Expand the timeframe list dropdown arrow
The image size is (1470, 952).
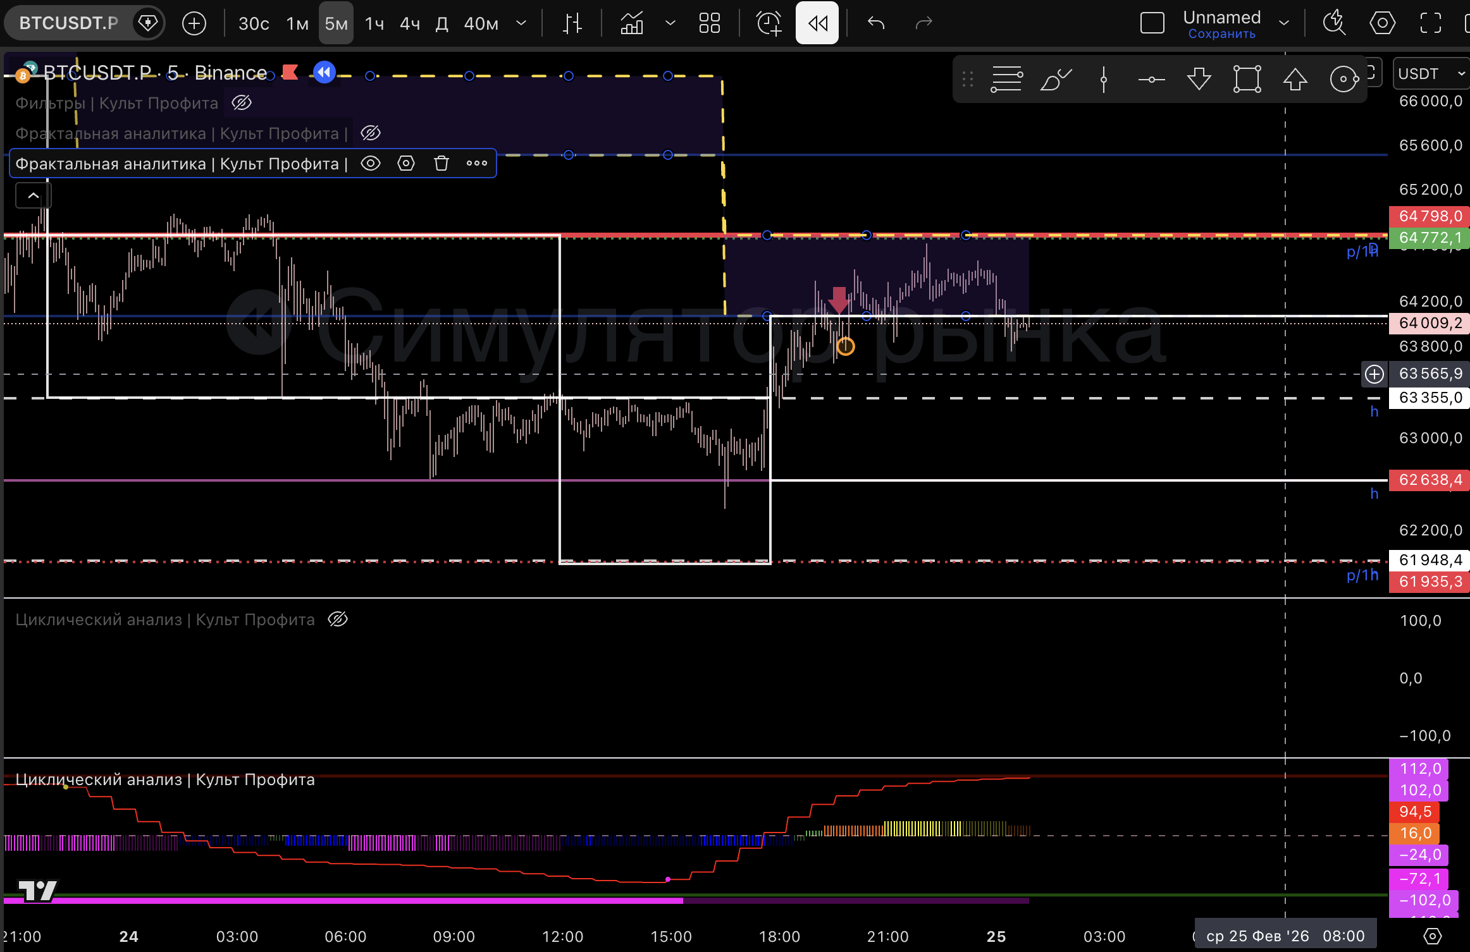[x=521, y=23]
